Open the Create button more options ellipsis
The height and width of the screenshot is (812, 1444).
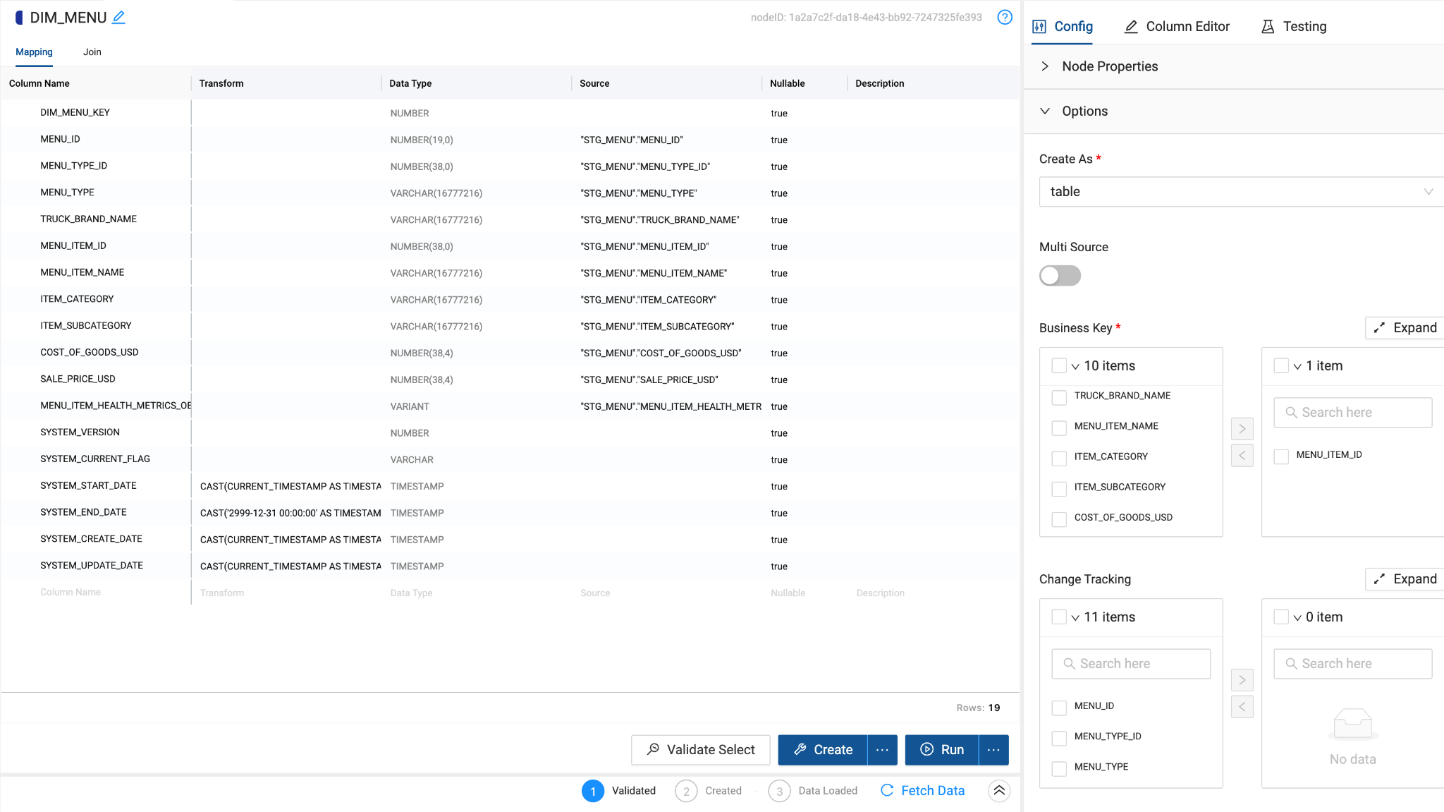click(x=882, y=750)
